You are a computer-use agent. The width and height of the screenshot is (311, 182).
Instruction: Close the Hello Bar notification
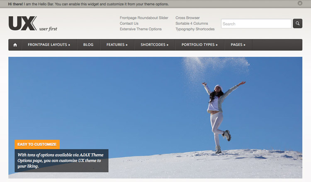(x=300, y=3)
